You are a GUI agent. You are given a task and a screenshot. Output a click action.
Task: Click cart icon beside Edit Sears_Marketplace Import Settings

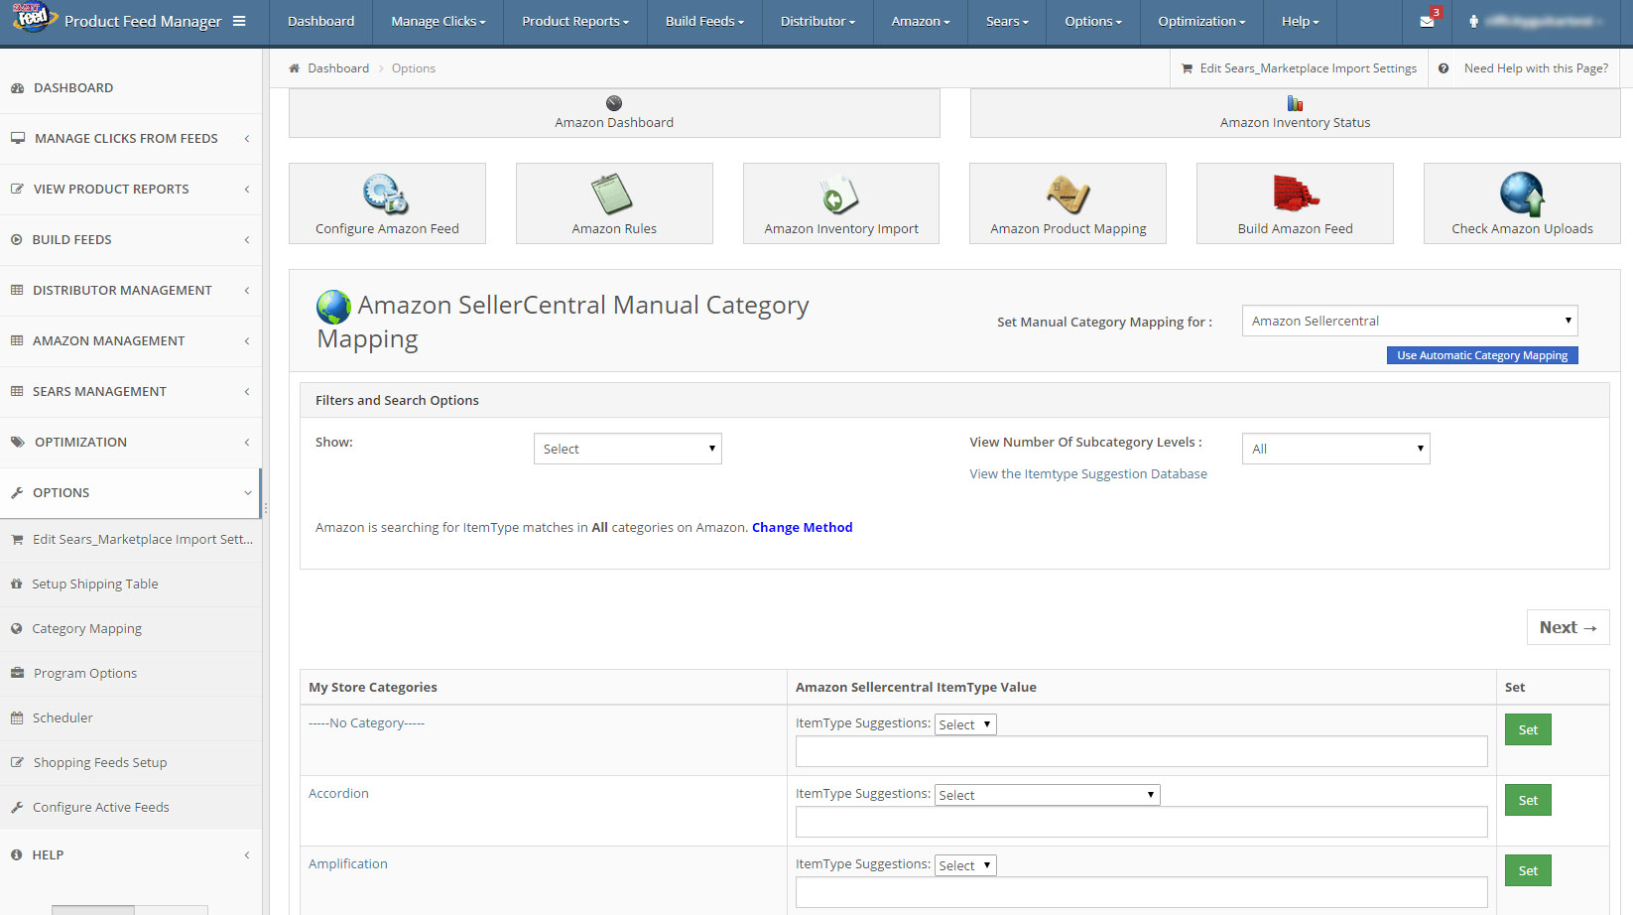click(x=1188, y=68)
